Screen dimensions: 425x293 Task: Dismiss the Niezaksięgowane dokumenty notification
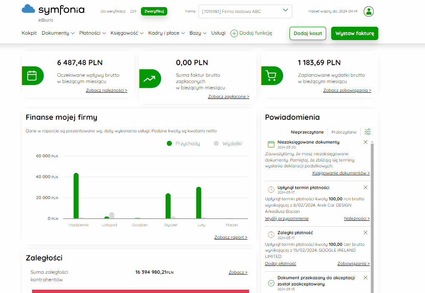tap(365, 142)
